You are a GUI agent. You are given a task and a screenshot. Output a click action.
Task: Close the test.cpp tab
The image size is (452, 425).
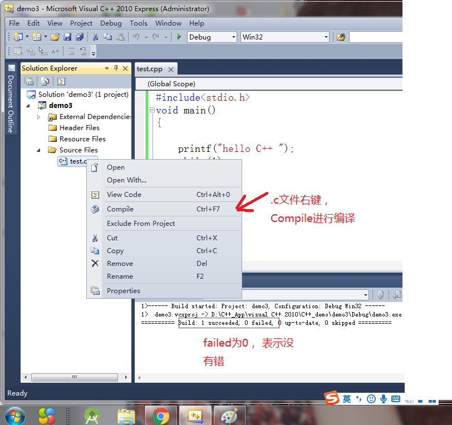pos(171,70)
